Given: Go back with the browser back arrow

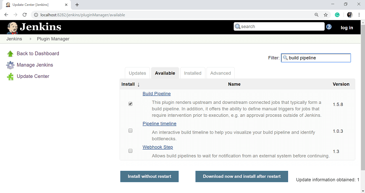Looking at the screenshot, I should (6, 15).
